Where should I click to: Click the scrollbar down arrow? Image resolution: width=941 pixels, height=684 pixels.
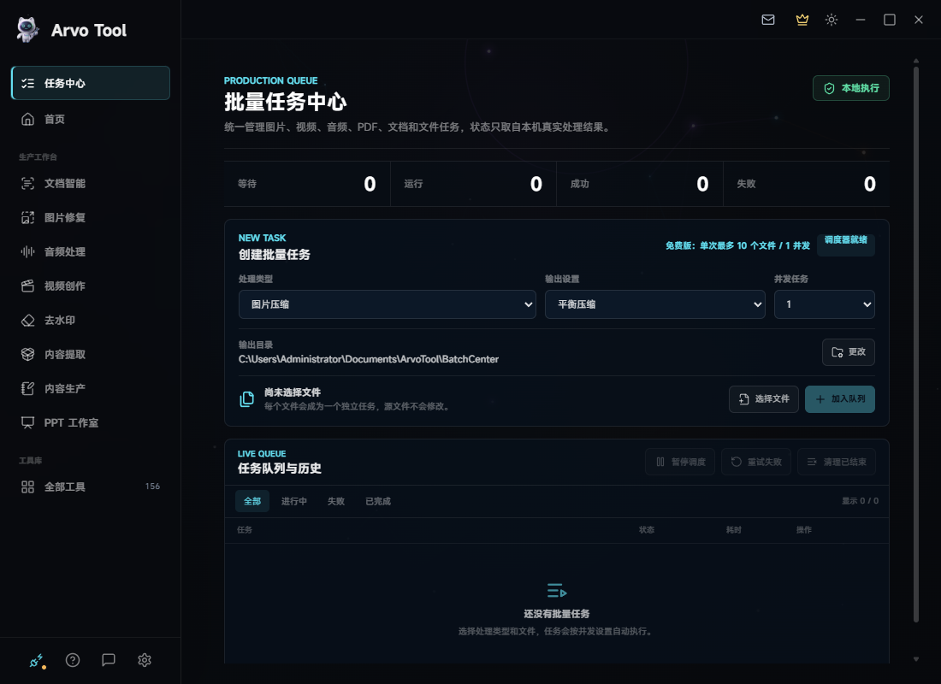tap(916, 659)
